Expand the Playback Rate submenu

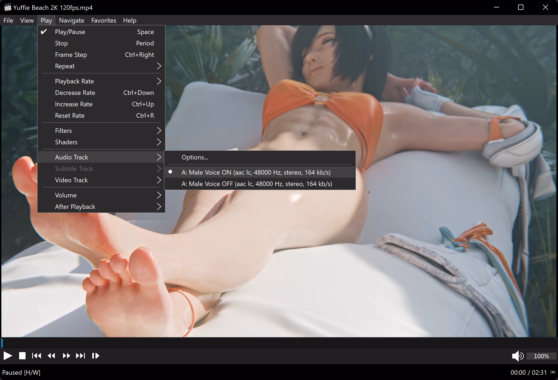(x=101, y=81)
